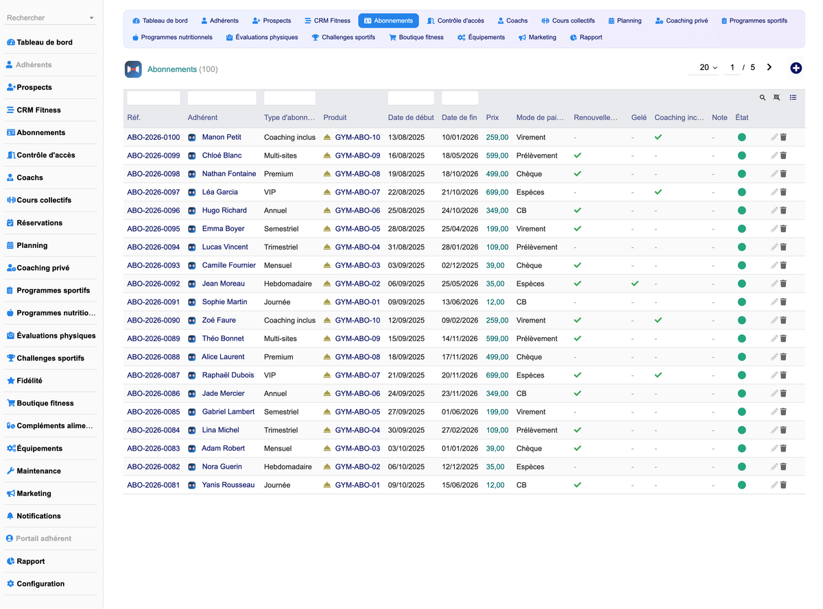Edit subscription ABO-2026-0086 pencil icon

pyautogui.click(x=774, y=393)
